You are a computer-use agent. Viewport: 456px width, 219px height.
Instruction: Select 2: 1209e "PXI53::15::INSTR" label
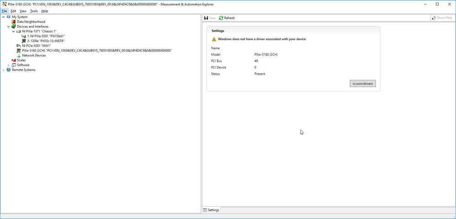[46, 41]
